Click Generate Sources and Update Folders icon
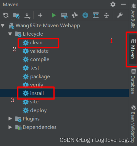 (16, 16)
